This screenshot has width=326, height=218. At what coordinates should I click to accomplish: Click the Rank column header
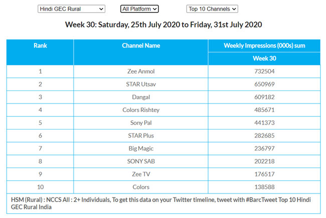40,45
